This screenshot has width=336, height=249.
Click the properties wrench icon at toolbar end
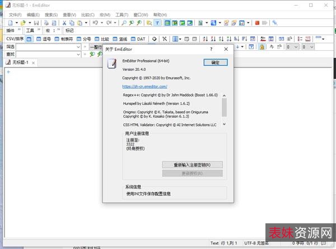(275, 23)
